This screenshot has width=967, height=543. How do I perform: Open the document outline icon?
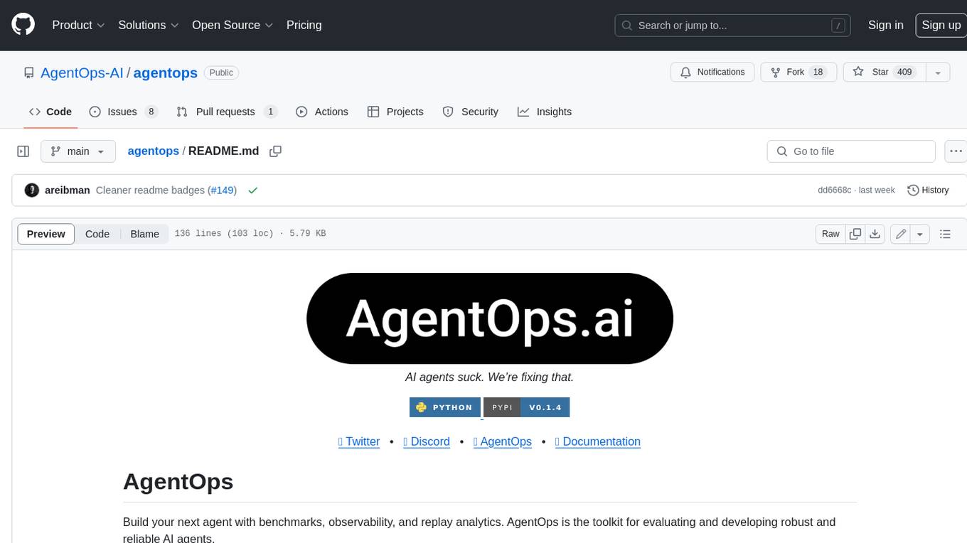(x=945, y=234)
